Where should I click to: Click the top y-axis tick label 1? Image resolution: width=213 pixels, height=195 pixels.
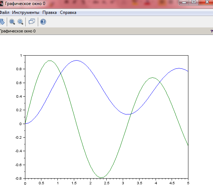click(21, 56)
